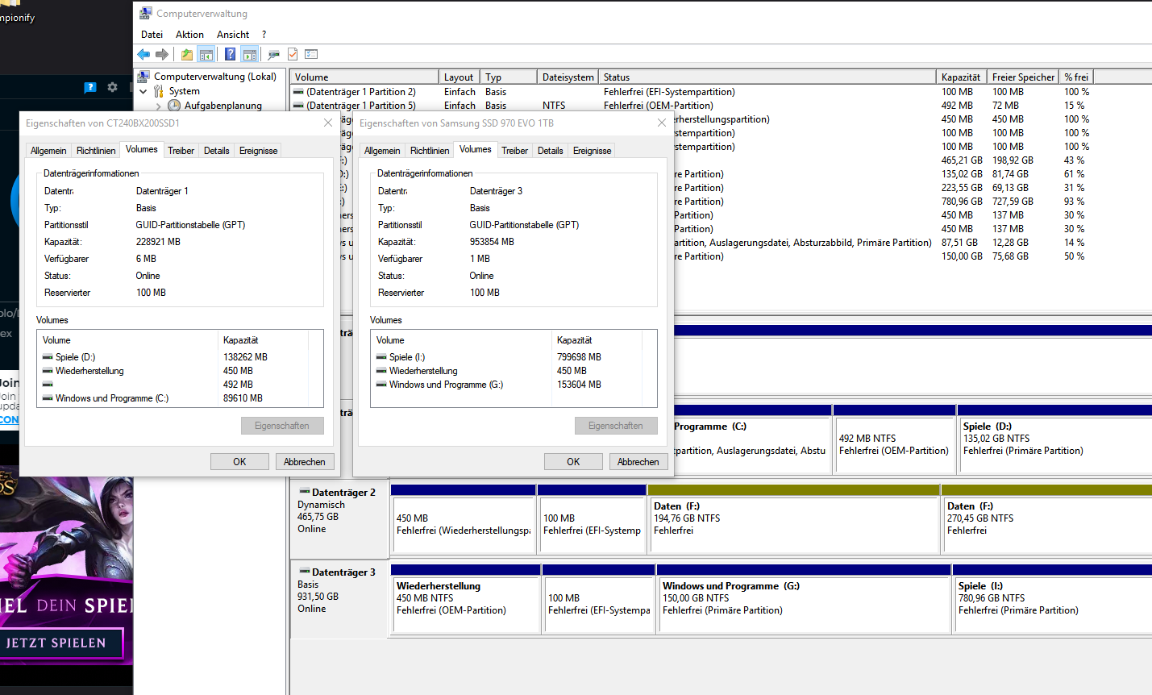Viewport: 1152px width, 695px height.
Task: Open the Datei menu
Action: coord(152,35)
